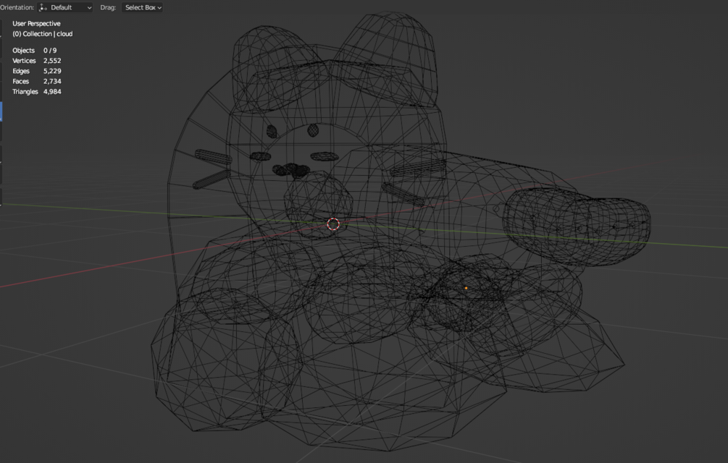Click the "(0) Collection | cloud" text
The height and width of the screenshot is (463, 728).
pyautogui.click(x=42, y=34)
